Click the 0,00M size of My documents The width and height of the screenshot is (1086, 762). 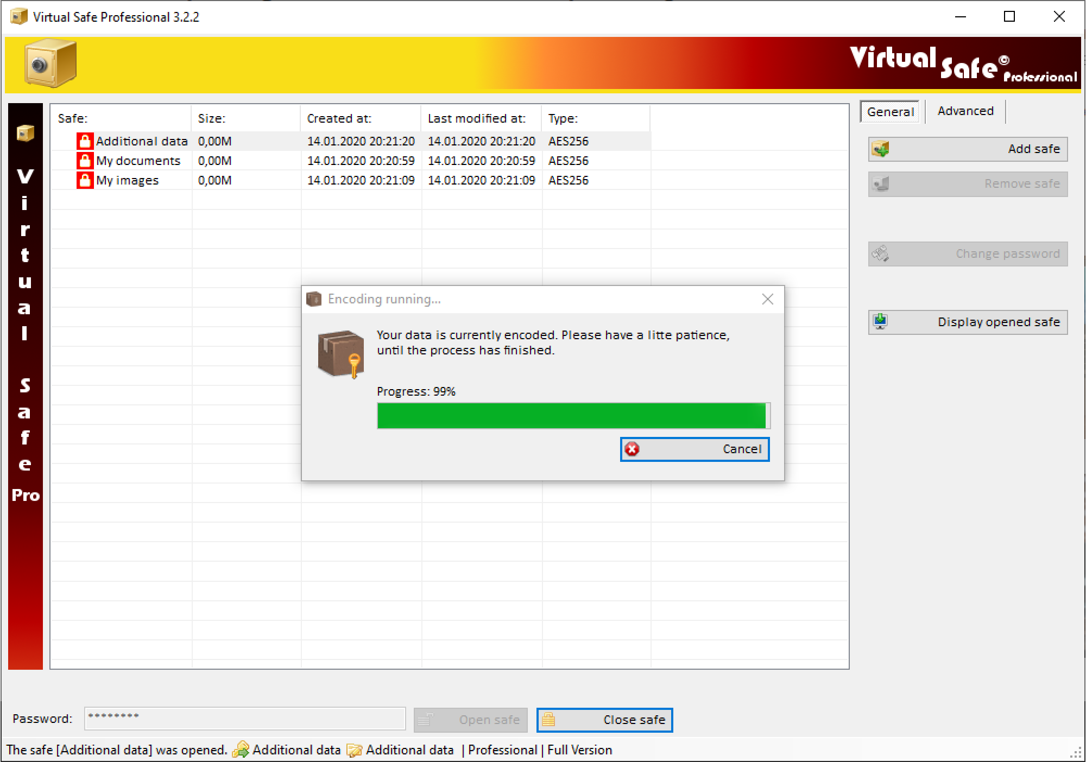214,161
